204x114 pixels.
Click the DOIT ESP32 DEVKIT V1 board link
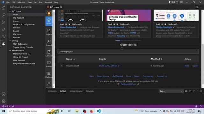click(110, 66)
